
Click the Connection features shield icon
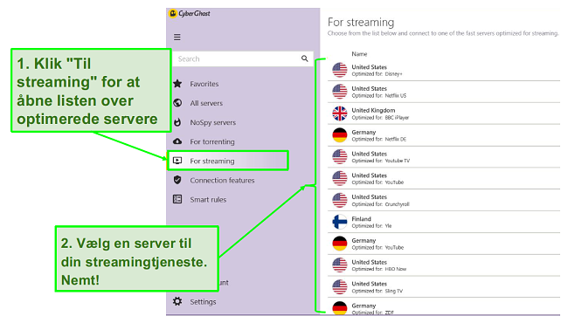point(177,180)
